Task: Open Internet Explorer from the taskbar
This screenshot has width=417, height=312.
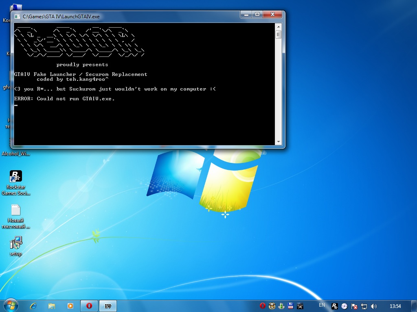Action: click(33, 306)
